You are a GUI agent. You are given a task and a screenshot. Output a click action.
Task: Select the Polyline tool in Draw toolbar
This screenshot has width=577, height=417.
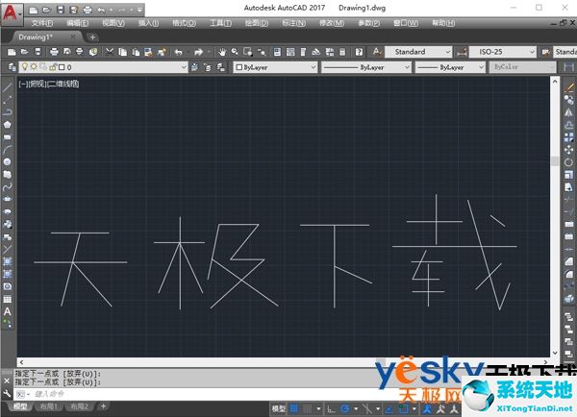click(x=8, y=111)
